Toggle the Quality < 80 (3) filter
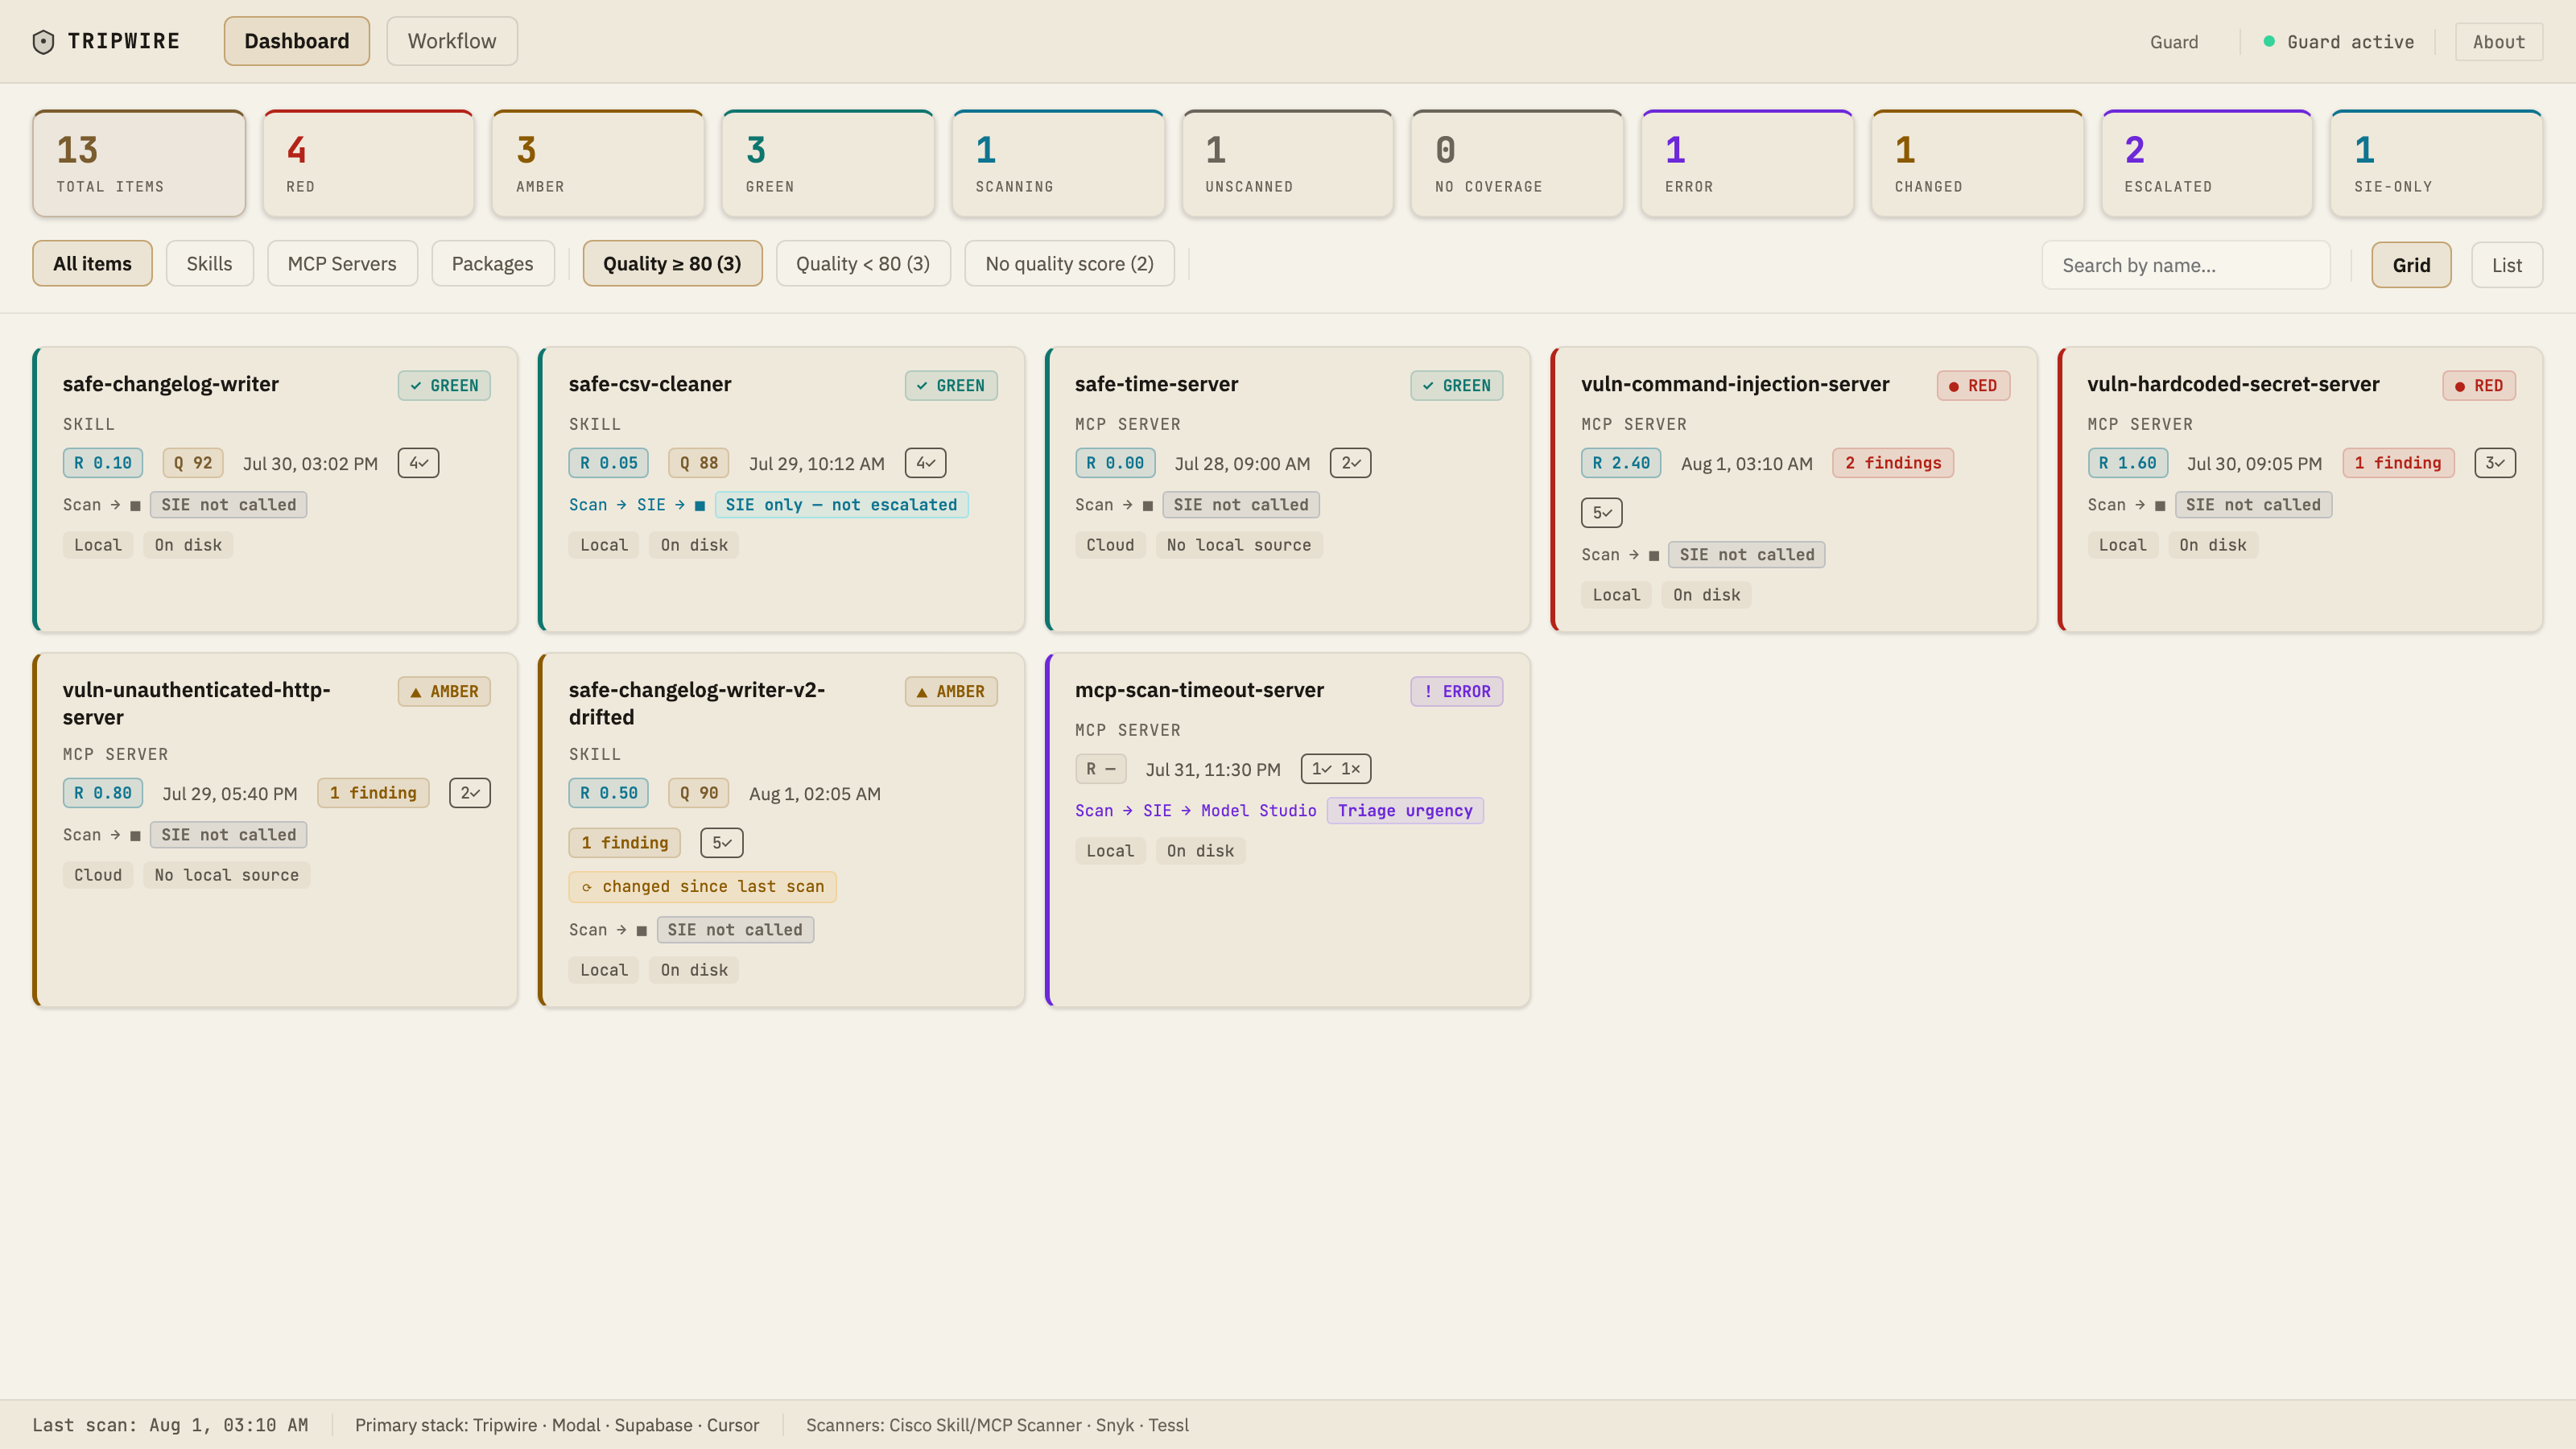This screenshot has width=2576, height=1449. [x=863, y=263]
